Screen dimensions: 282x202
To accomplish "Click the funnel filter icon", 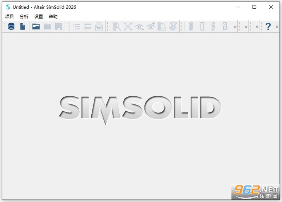I will coord(173,27).
